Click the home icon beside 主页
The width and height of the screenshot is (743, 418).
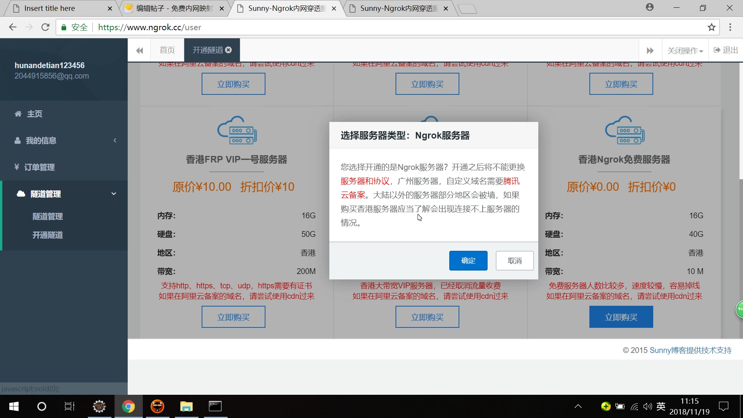click(x=18, y=114)
